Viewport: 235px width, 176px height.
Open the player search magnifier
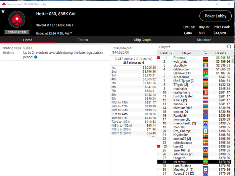tap(229, 47)
